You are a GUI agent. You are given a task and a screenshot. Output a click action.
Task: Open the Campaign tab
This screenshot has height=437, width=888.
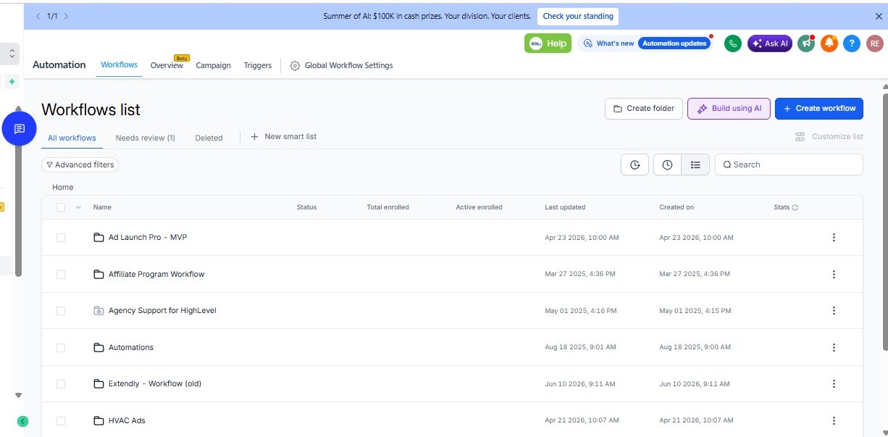[x=214, y=65]
